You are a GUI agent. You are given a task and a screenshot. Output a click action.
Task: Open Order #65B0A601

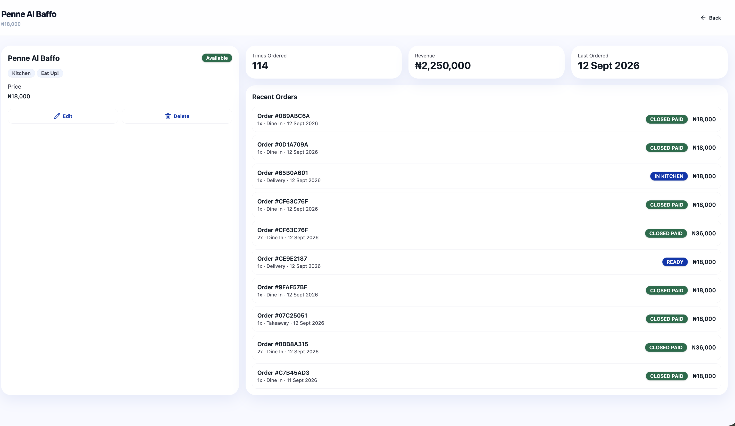pyautogui.click(x=486, y=176)
